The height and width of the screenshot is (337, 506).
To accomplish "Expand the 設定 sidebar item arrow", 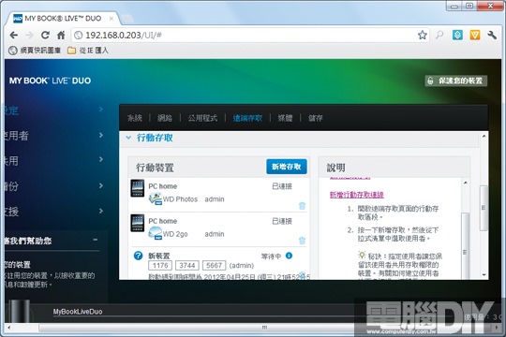I will coord(101,110).
